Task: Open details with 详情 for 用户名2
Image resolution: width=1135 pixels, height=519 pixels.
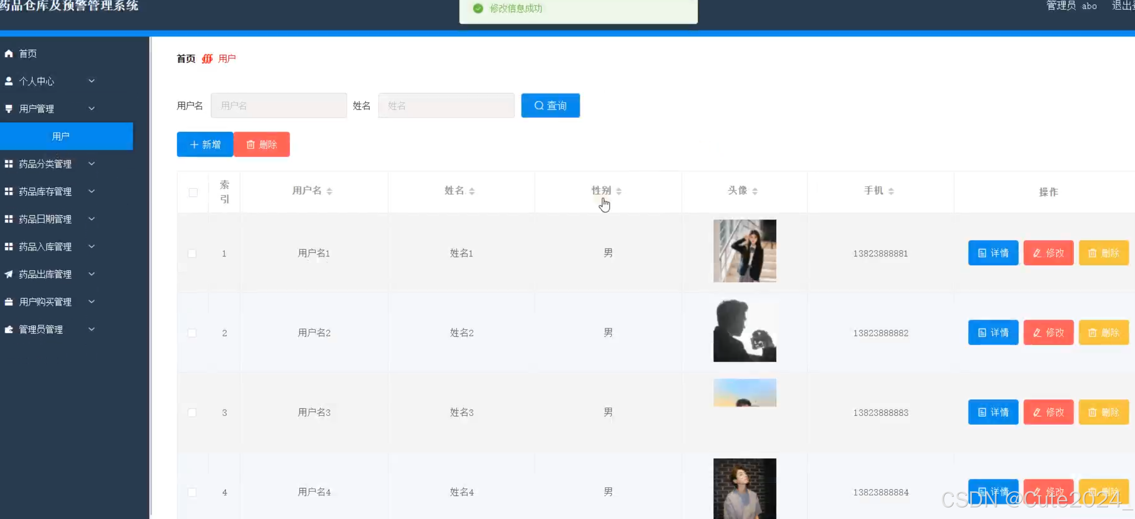Action: [993, 332]
